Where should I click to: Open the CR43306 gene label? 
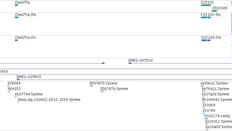[219, 8]
